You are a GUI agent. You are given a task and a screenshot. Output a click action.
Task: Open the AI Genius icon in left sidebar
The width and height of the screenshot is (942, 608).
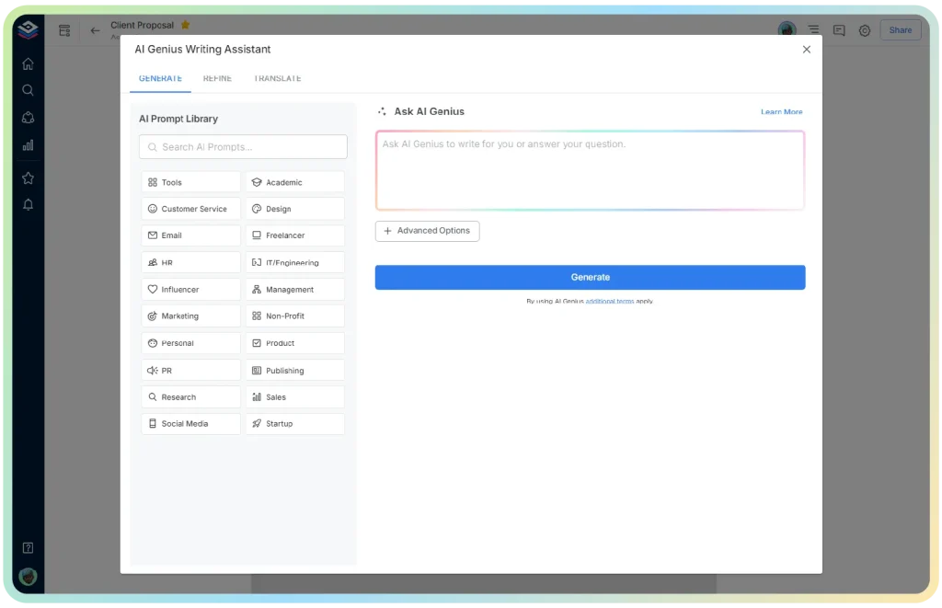28,118
